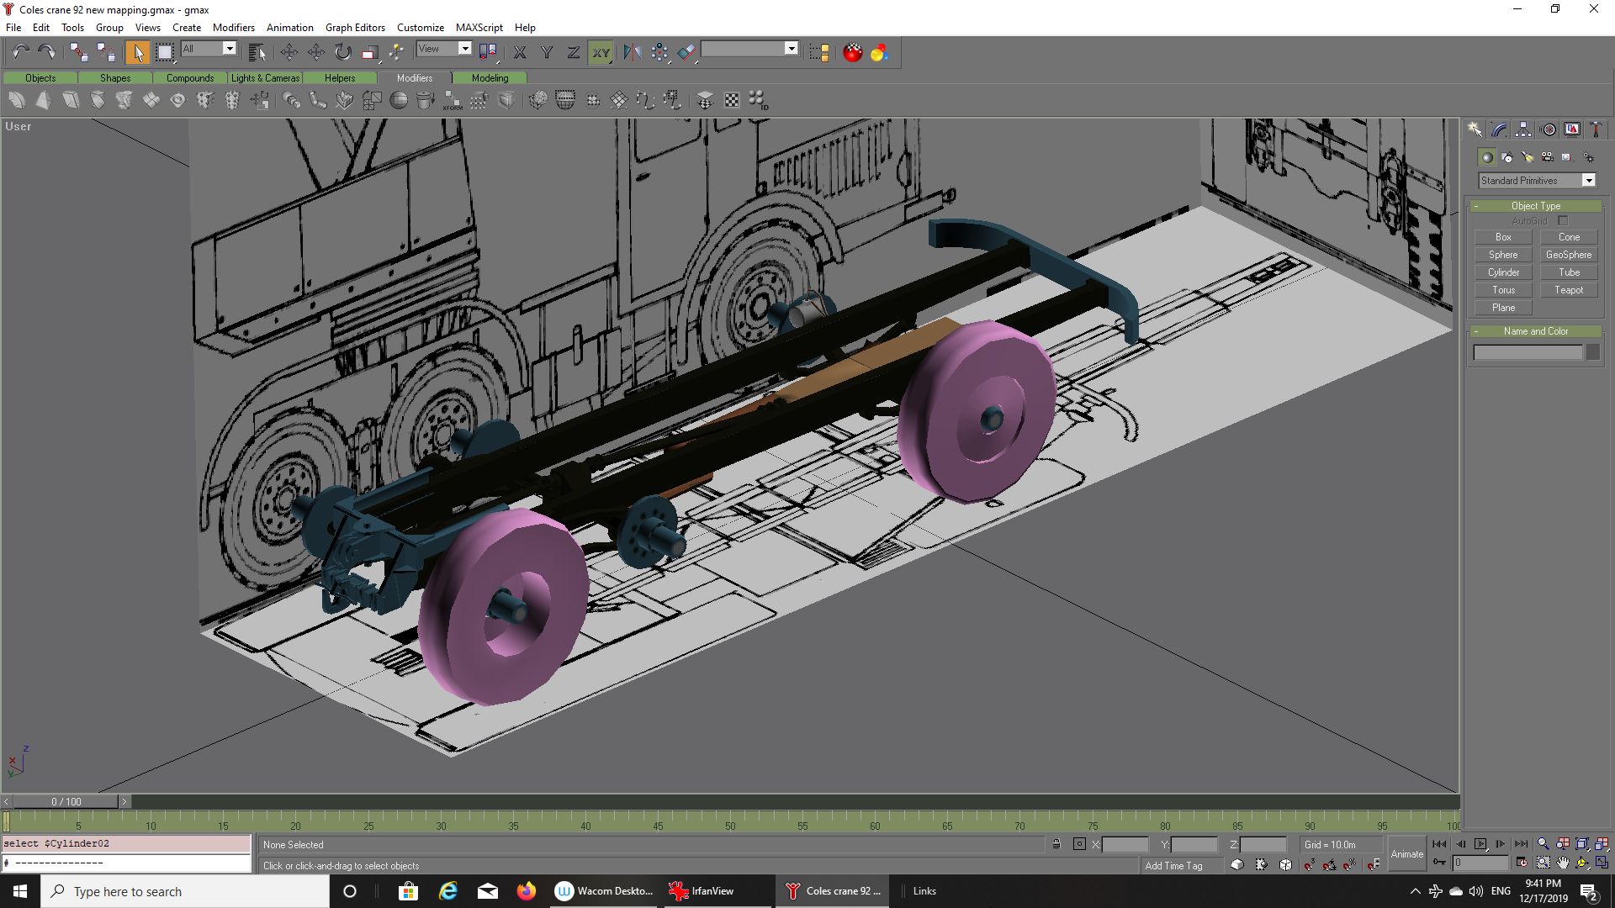Viewport: 1615px width, 908px height.
Task: Open IrfanView from the taskbar
Action: click(x=702, y=891)
